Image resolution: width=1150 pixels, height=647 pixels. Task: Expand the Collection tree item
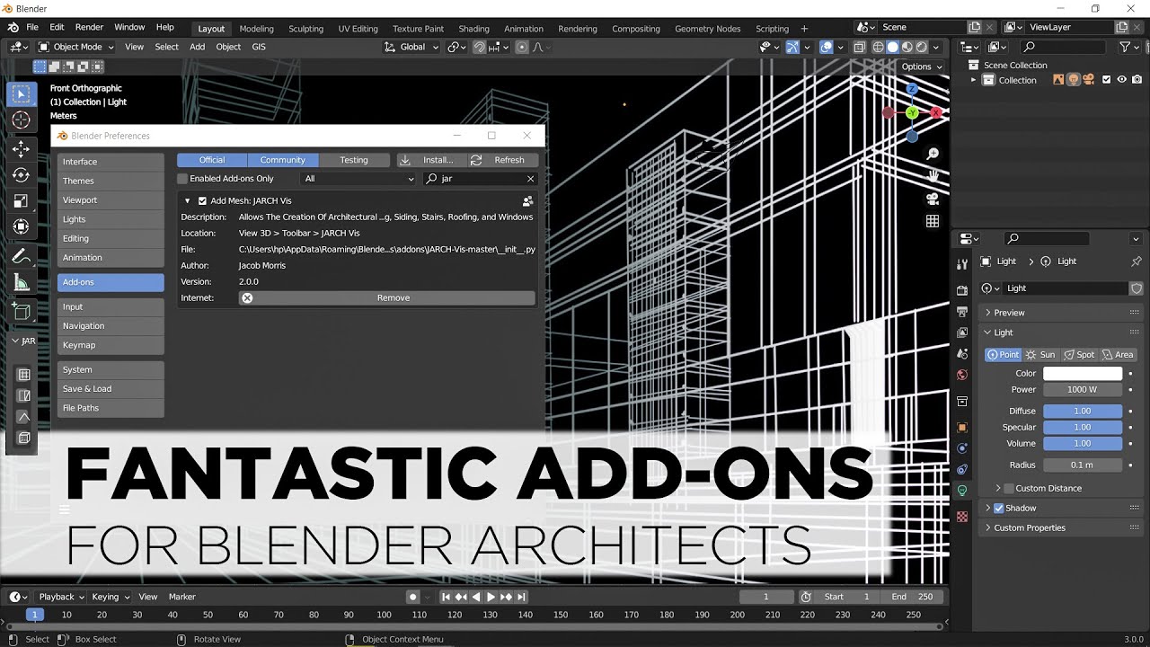(x=974, y=80)
